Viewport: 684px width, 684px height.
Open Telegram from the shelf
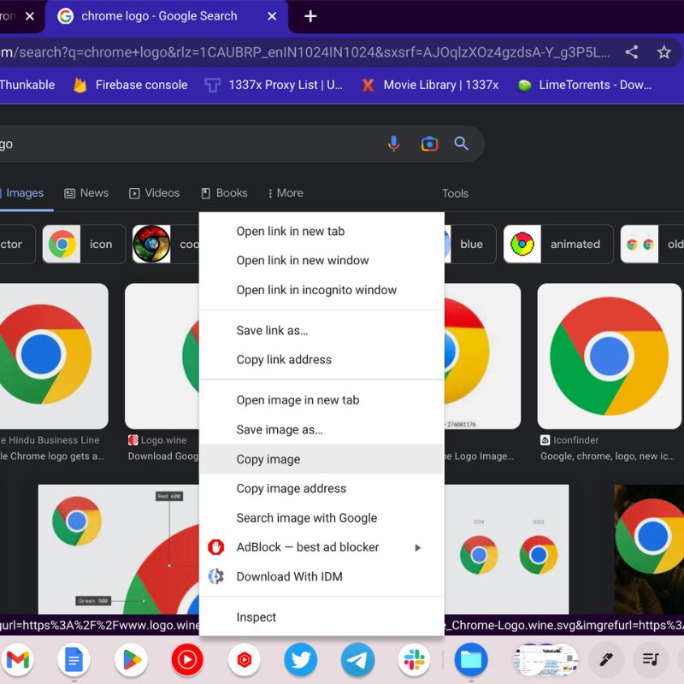coord(357,659)
